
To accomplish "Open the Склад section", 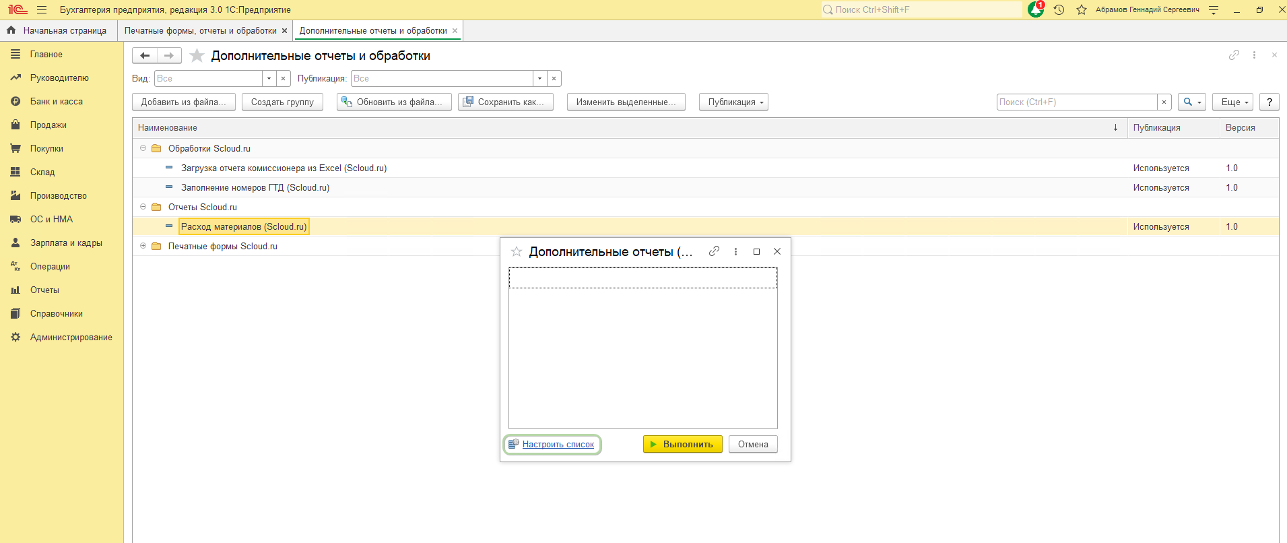I will click(x=42, y=172).
